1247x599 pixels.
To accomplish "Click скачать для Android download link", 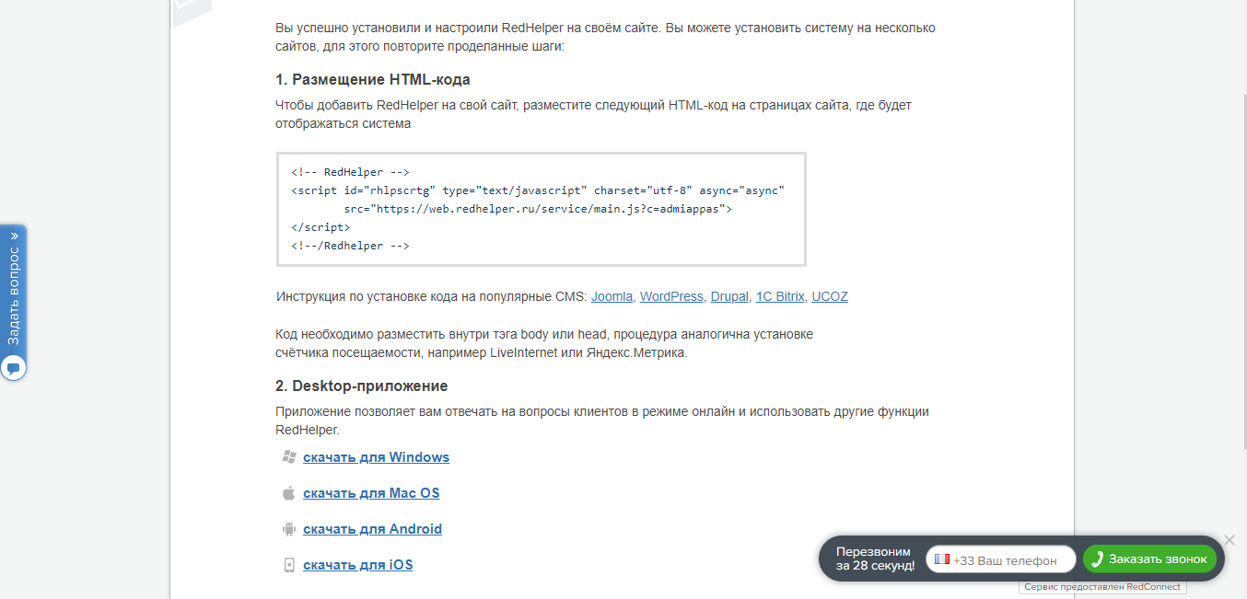I will (372, 528).
